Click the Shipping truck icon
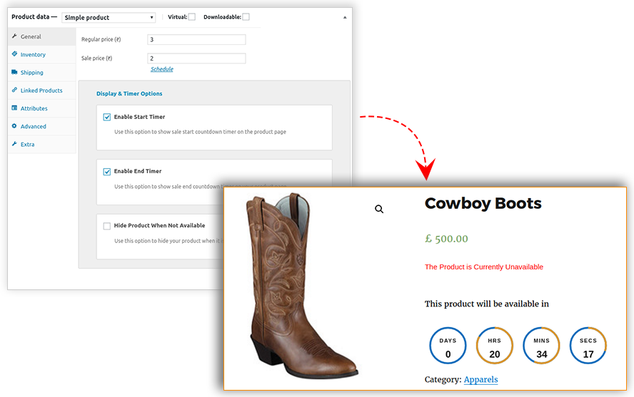634x397 pixels. click(14, 72)
